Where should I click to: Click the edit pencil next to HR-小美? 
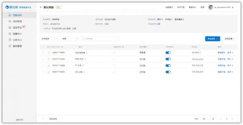[84, 72]
